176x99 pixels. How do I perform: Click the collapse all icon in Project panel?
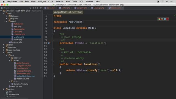pos(33,8)
